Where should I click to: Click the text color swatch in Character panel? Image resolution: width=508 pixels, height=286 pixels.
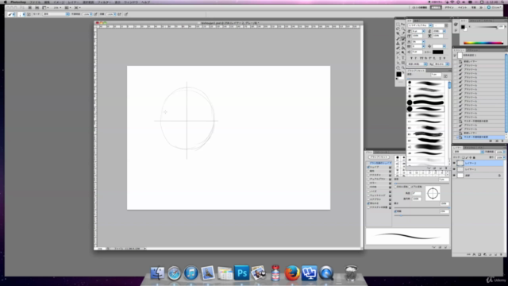[437, 52]
